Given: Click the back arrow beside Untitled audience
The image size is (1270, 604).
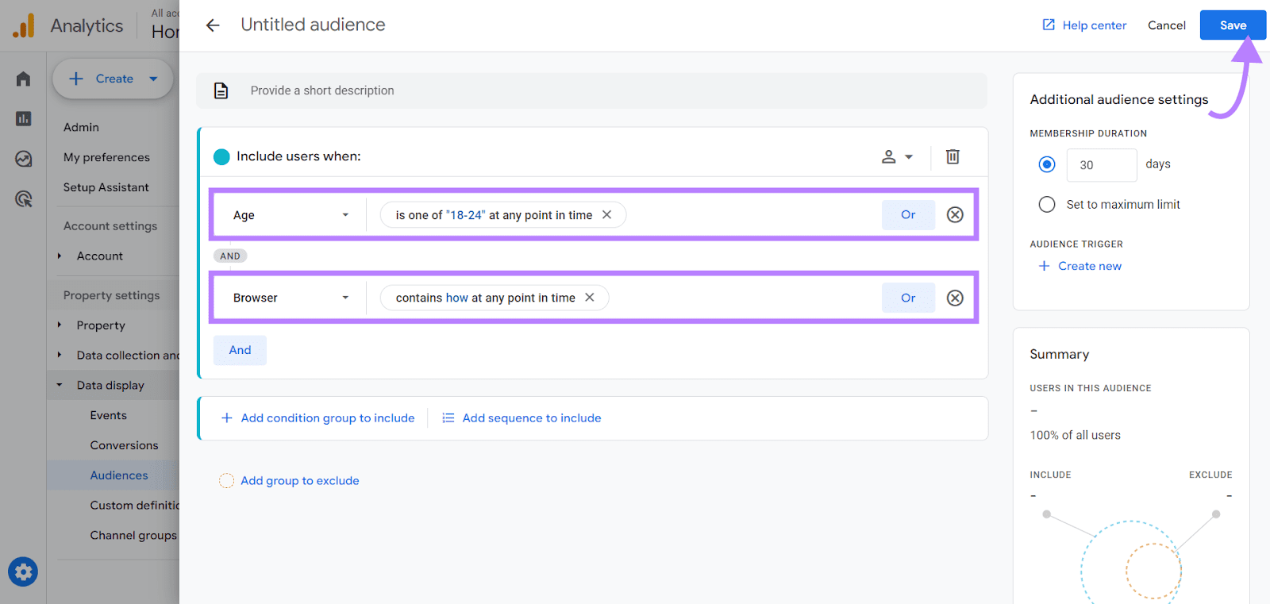Looking at the screenshot, I should click(x=213, y=25).
